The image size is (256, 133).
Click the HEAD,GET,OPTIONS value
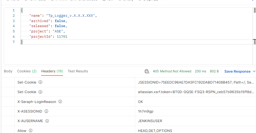point(155,131)
